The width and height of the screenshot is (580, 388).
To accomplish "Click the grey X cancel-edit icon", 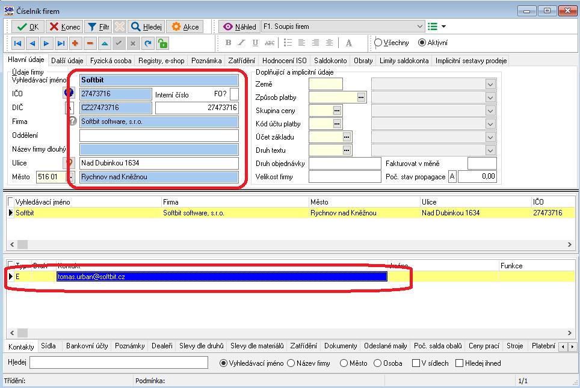I will [x=133, y=44].
